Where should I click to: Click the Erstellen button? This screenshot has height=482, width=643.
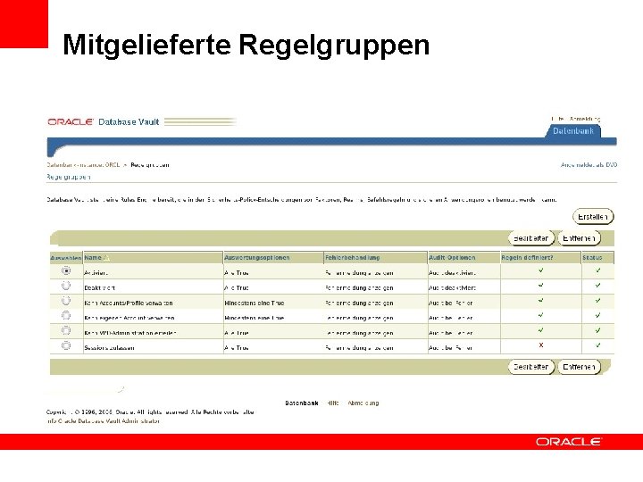593,217
